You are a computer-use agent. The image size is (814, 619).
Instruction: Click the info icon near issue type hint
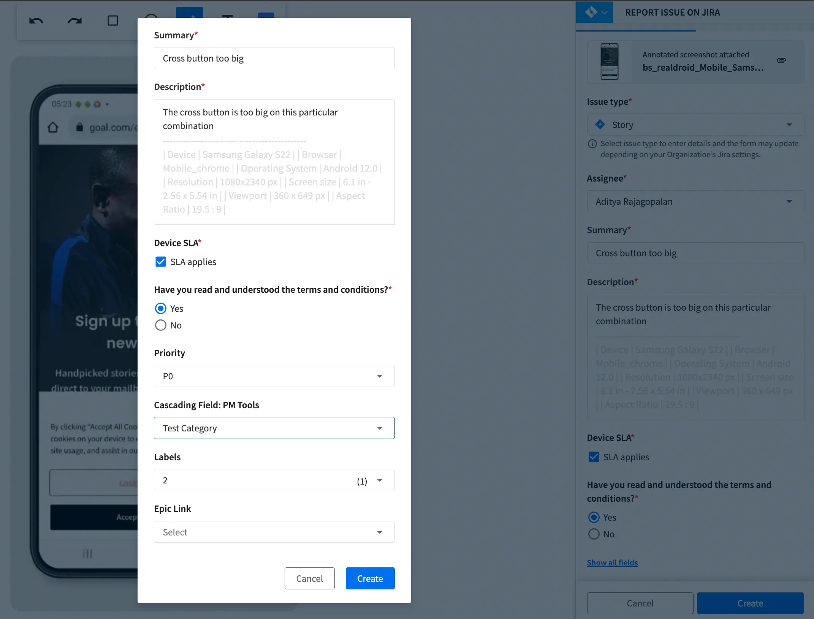[592, 144]
